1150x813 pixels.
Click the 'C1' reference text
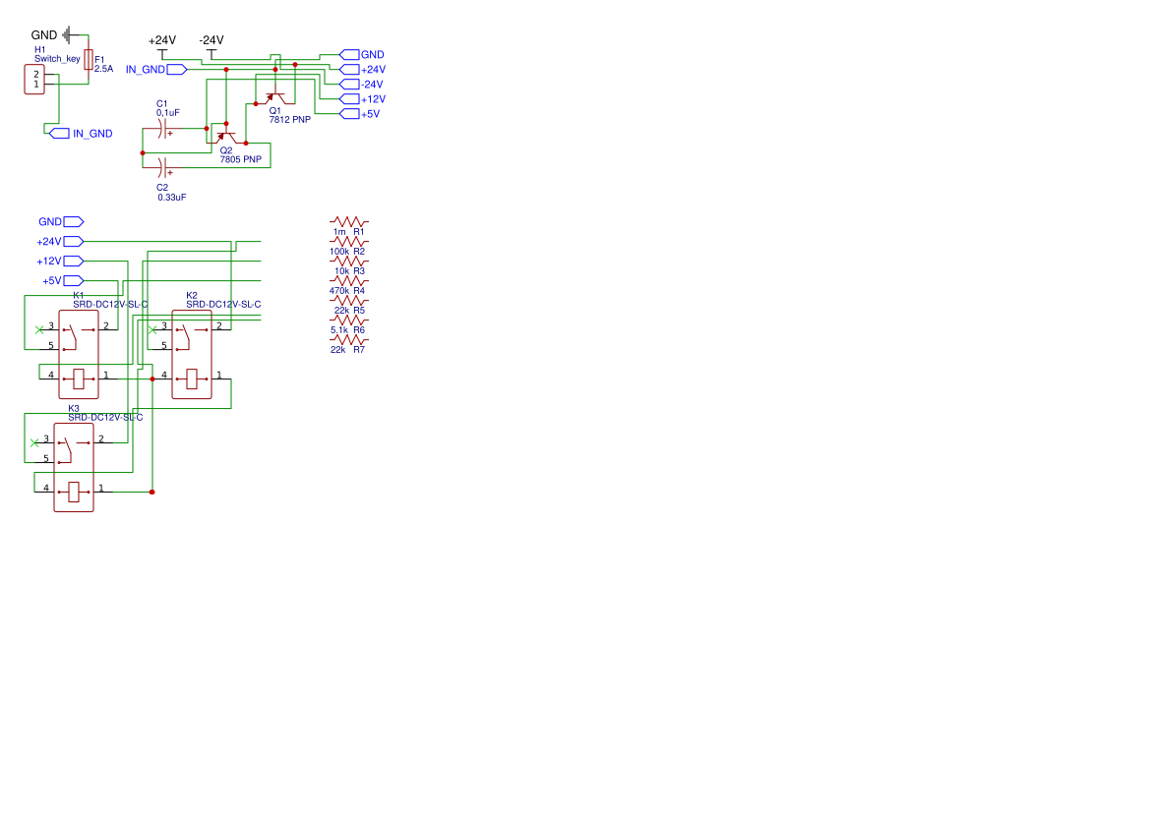pos(162,104)
